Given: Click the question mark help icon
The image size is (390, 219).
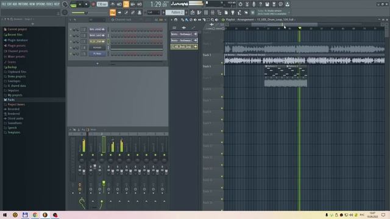Looking at the screenshot, I should (260, 4).
